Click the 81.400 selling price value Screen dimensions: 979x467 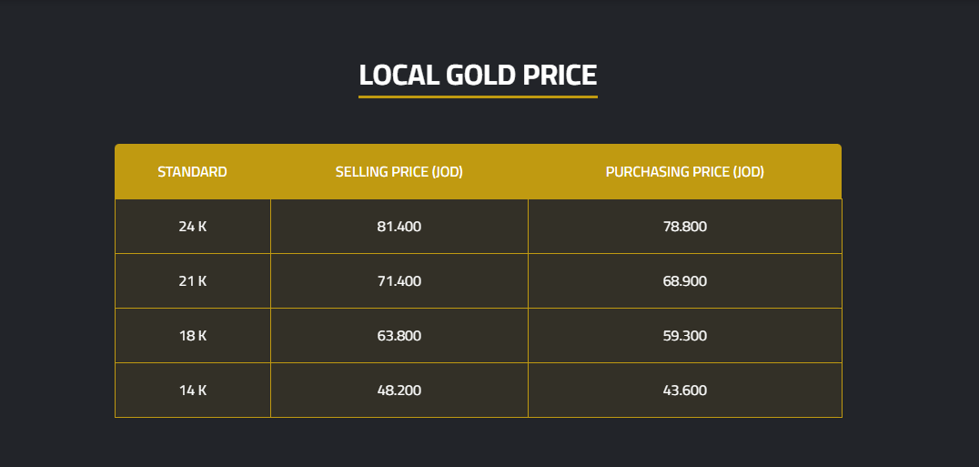pos(399,227)
